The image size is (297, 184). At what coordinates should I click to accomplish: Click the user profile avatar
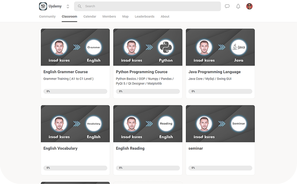pos(249,6)
